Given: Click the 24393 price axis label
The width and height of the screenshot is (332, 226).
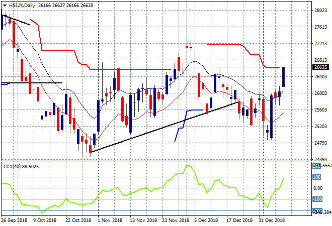Looking at the screenshot, I should pos(320,159).
